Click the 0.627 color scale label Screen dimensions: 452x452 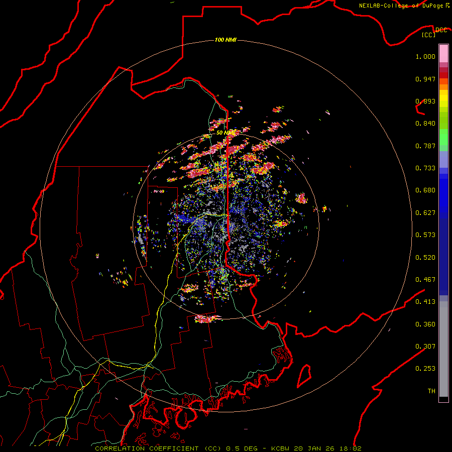[x=425, y=213]
